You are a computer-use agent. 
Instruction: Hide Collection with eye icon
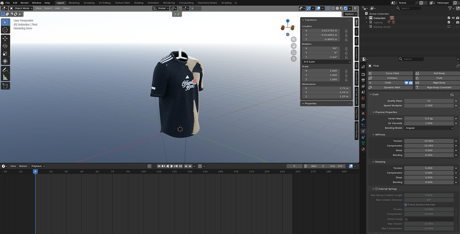coord(453,18)
